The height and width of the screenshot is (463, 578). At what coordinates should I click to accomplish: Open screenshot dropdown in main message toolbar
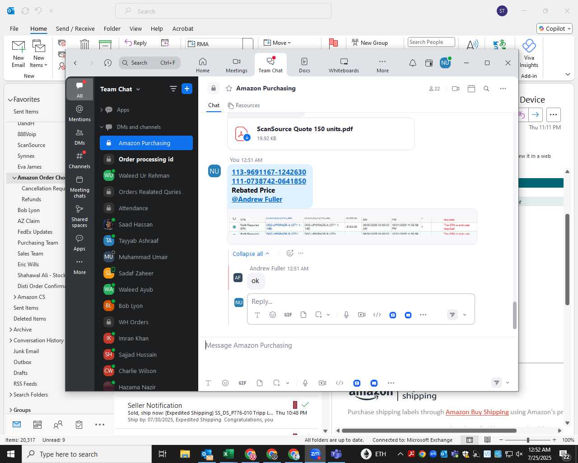288,383
